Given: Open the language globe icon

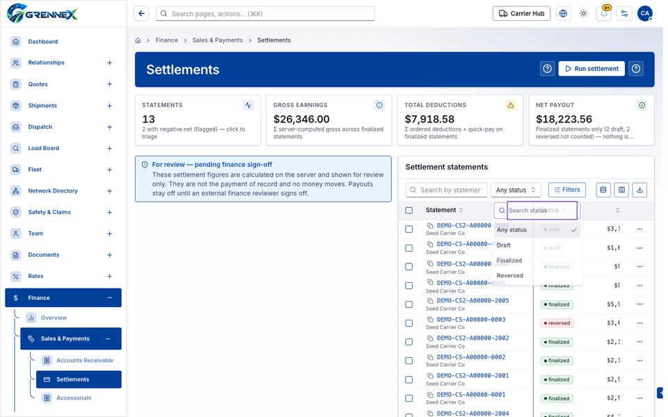Looking at the screenshot, I should pos(563,14).
